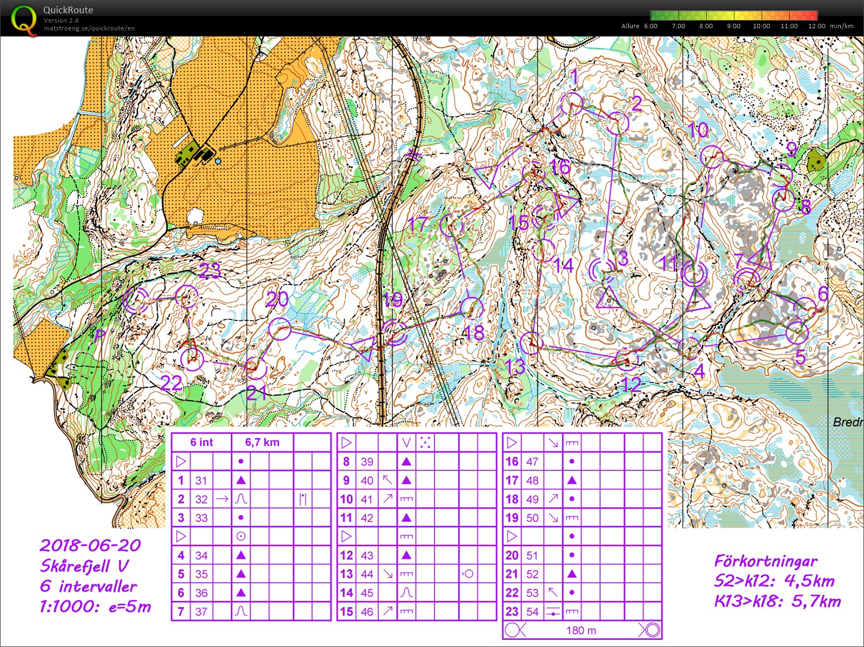Click the code 37 cell in row 7
864x647 pixels.
201,612
